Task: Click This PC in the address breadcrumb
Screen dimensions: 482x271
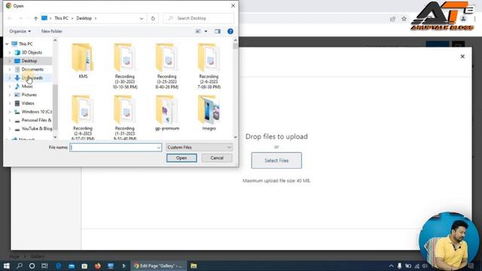Action: 62,18
